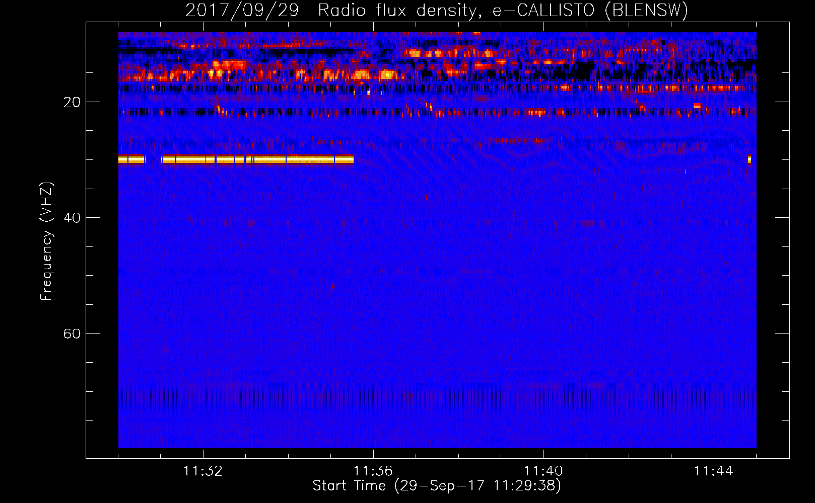Click the "20" frequency tick label
The image size is (815, 503).
tap(72, 102)
